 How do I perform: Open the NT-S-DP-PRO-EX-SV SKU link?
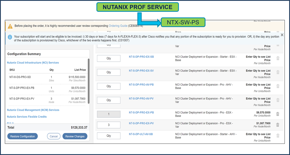141,71
